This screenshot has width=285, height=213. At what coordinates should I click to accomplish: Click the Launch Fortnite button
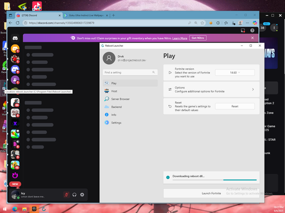tap(211, 193)
